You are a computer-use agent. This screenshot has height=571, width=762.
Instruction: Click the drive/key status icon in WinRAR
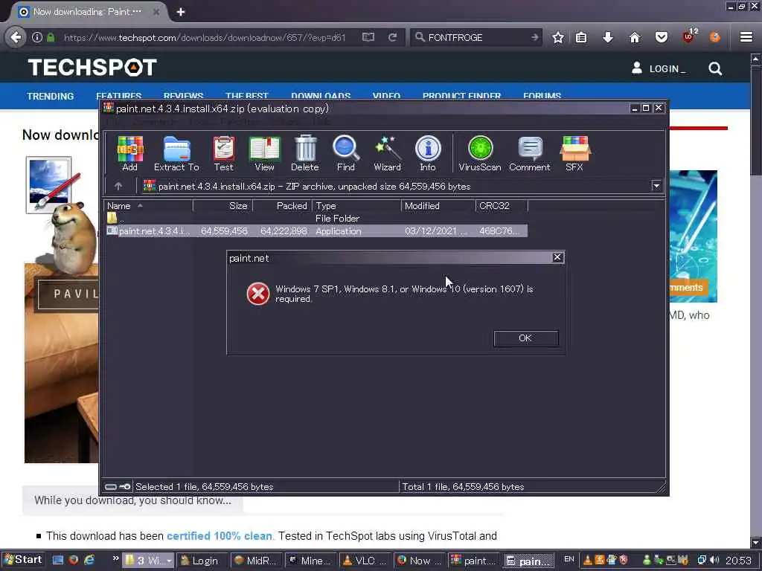tap(118, 486)
